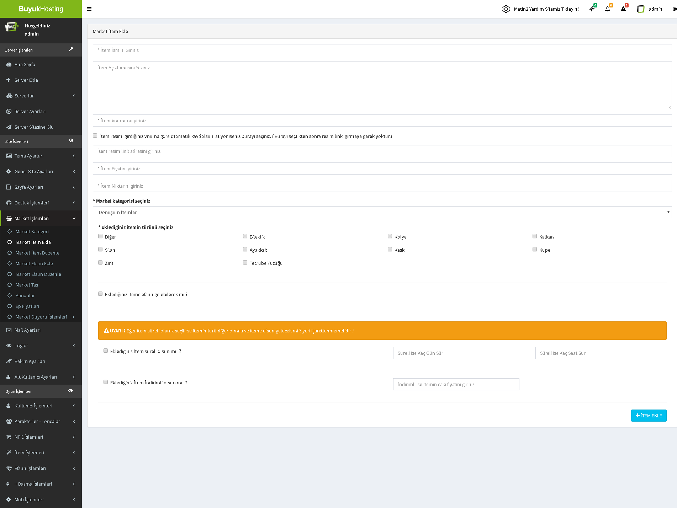Click the hamburger menu toggle icon
677x508 pixels.
89,9
